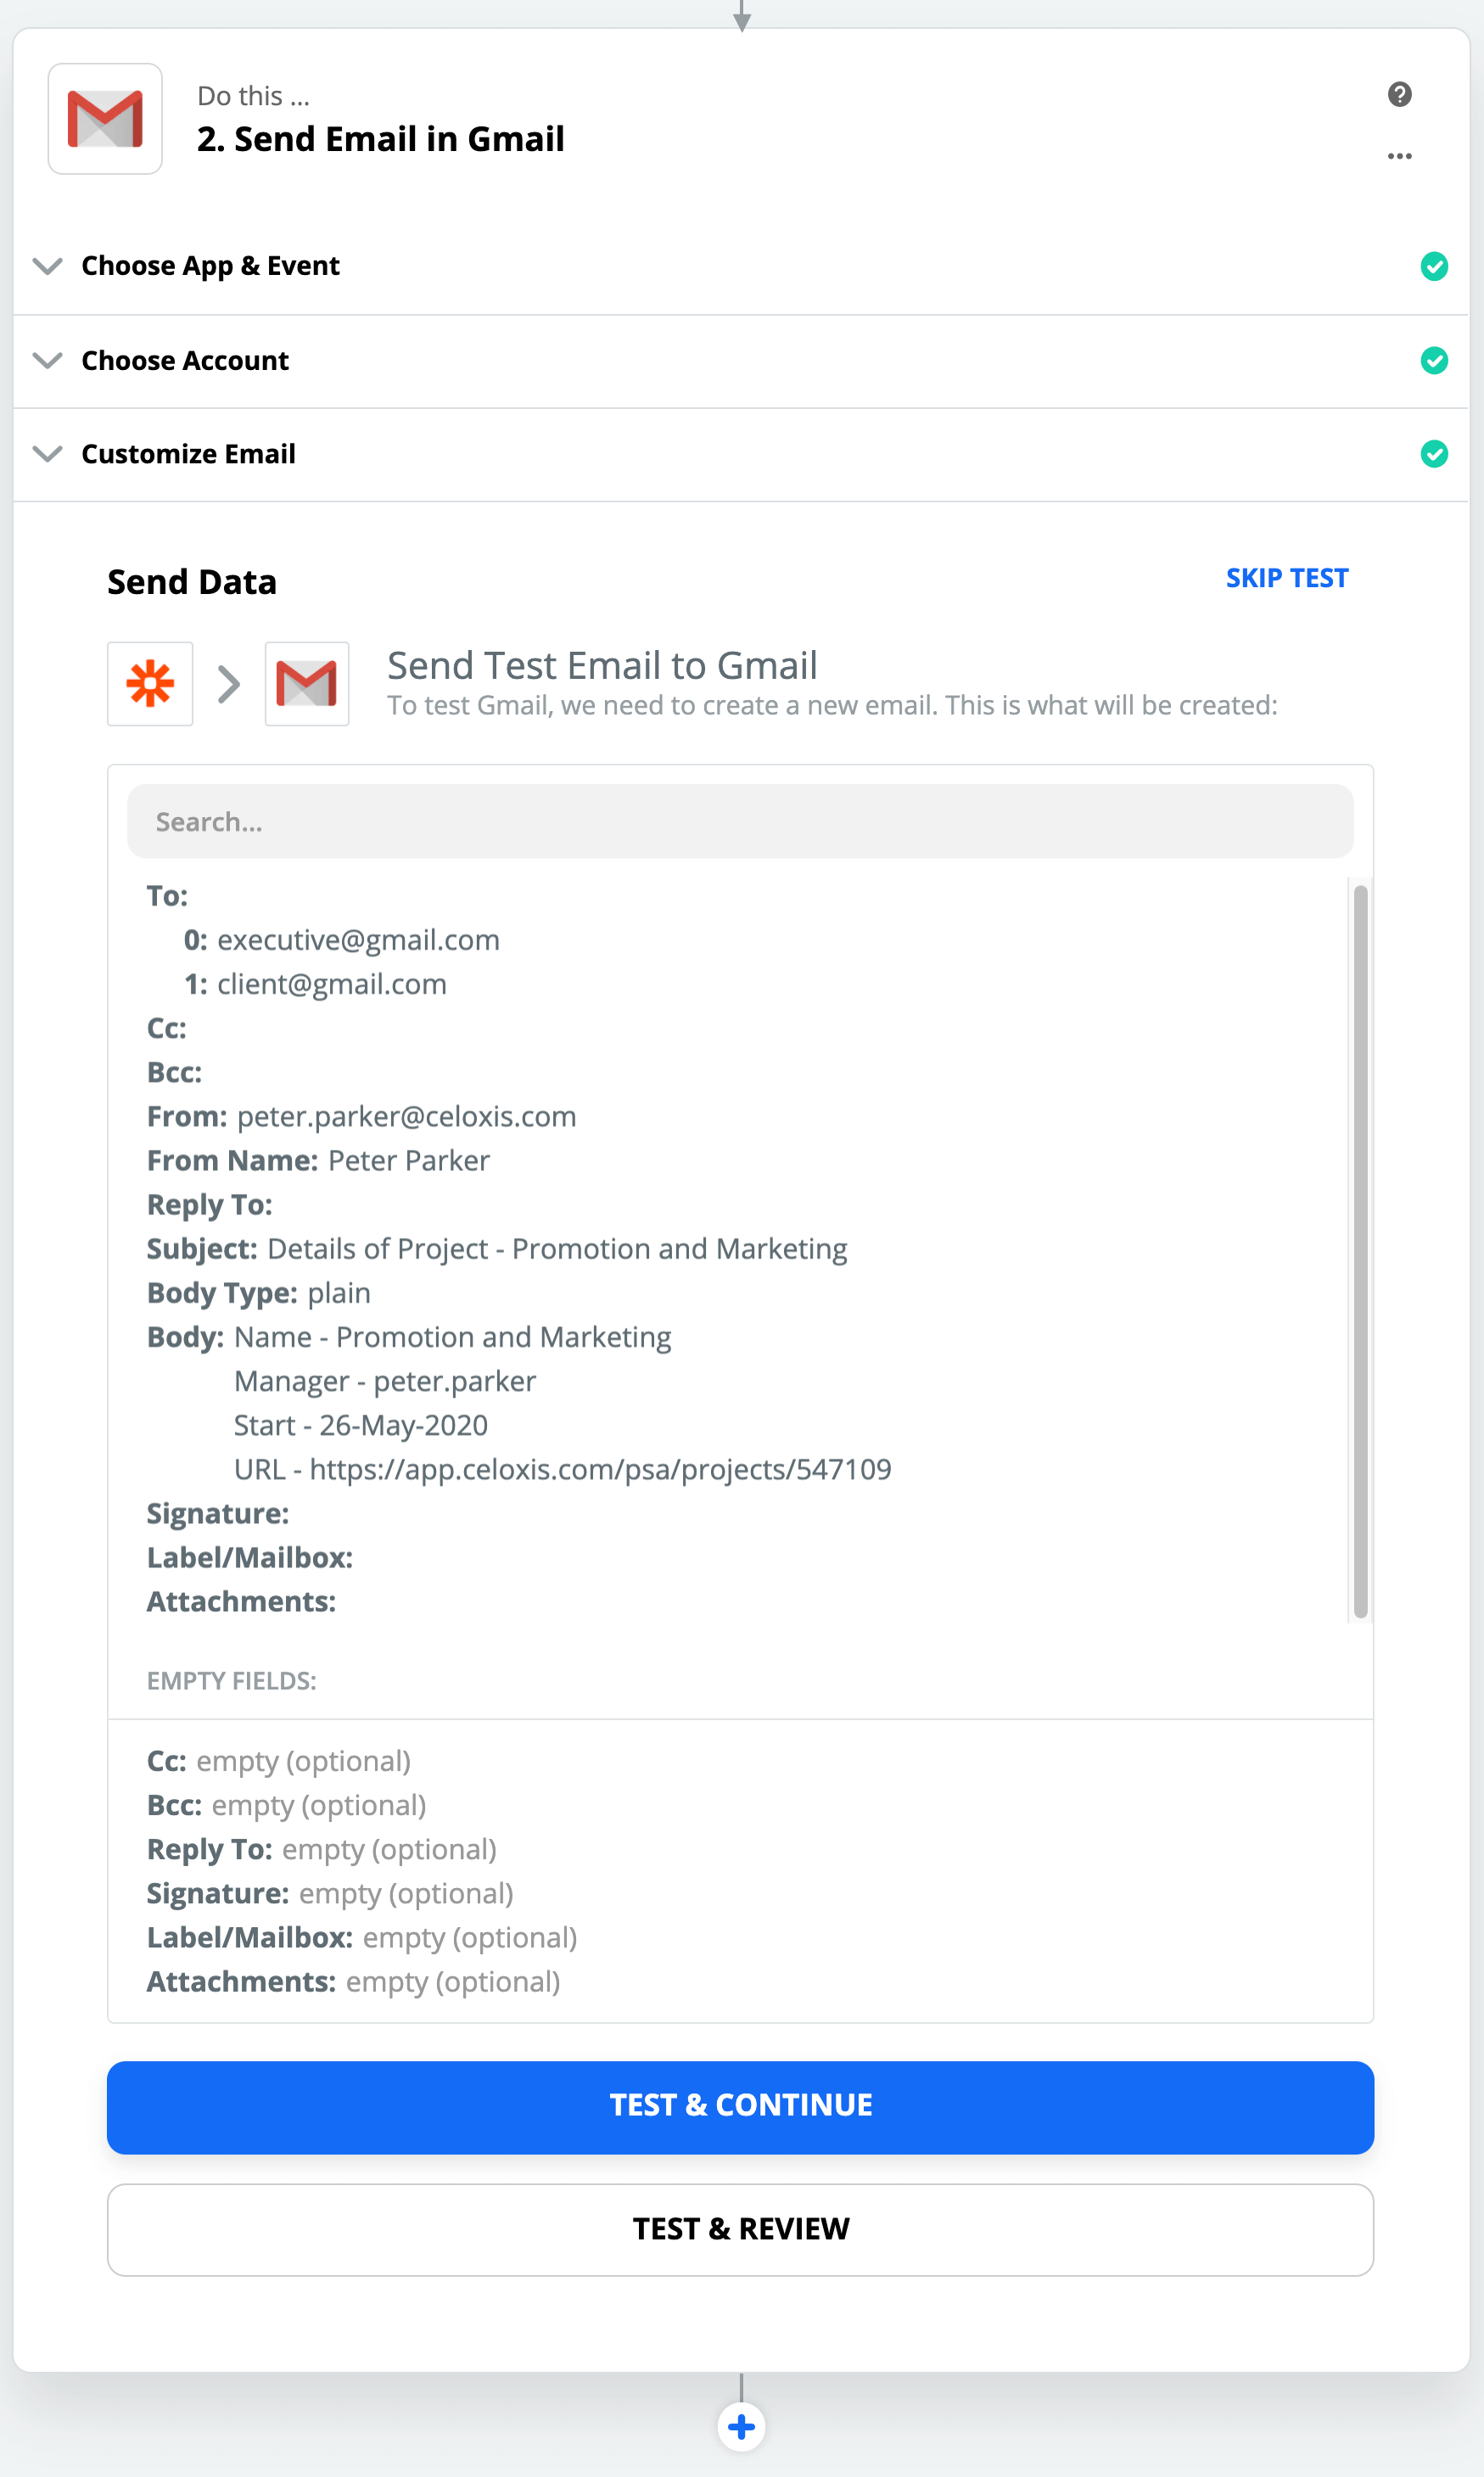The width and height of the screenshot is (1484, 2477).
Task: Click the small Gmail icon in Send Data
Action: tap(306, 684)
